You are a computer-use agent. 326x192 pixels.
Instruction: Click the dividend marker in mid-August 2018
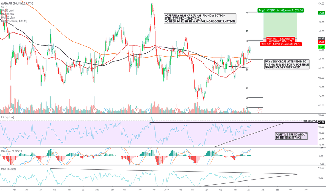[x=106, y=110]
